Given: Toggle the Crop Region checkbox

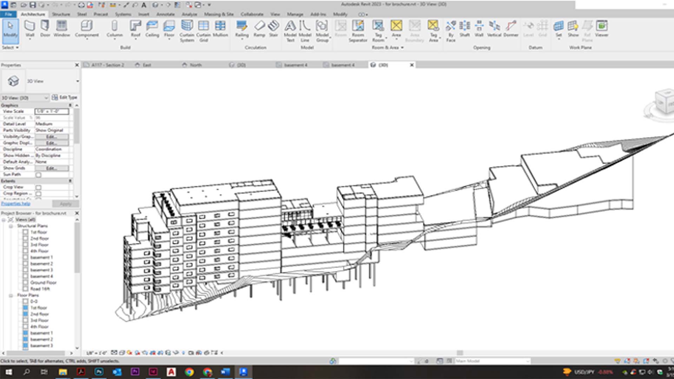Looking at the screenshot, I should [x=38, y=193].
